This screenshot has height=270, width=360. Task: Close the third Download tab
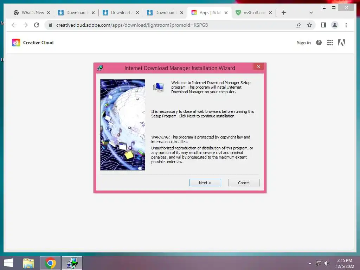click(x=182, y=13)
